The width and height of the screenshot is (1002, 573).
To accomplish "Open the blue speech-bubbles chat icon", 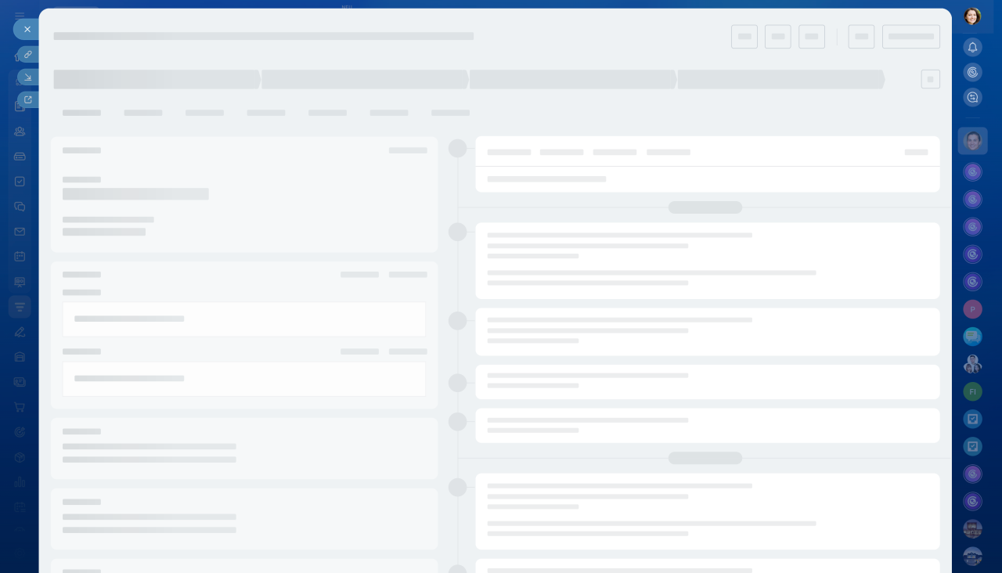I will (972, 337).
